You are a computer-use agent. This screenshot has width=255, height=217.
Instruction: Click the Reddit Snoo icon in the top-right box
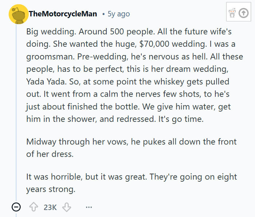tap(232, 14)
